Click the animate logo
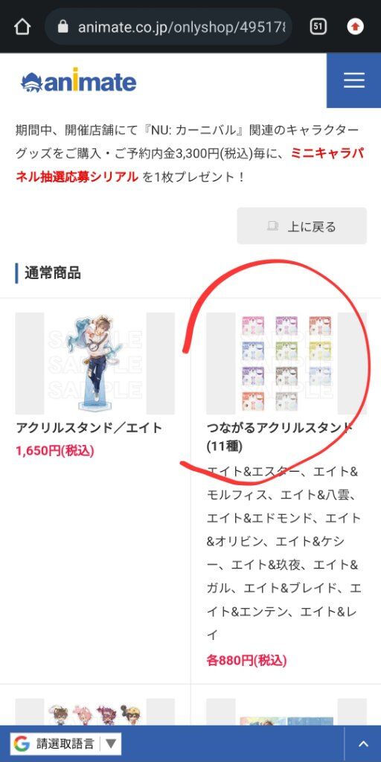Screen dimensions: 381x762 pyautogui.click(x=78, y=80)
